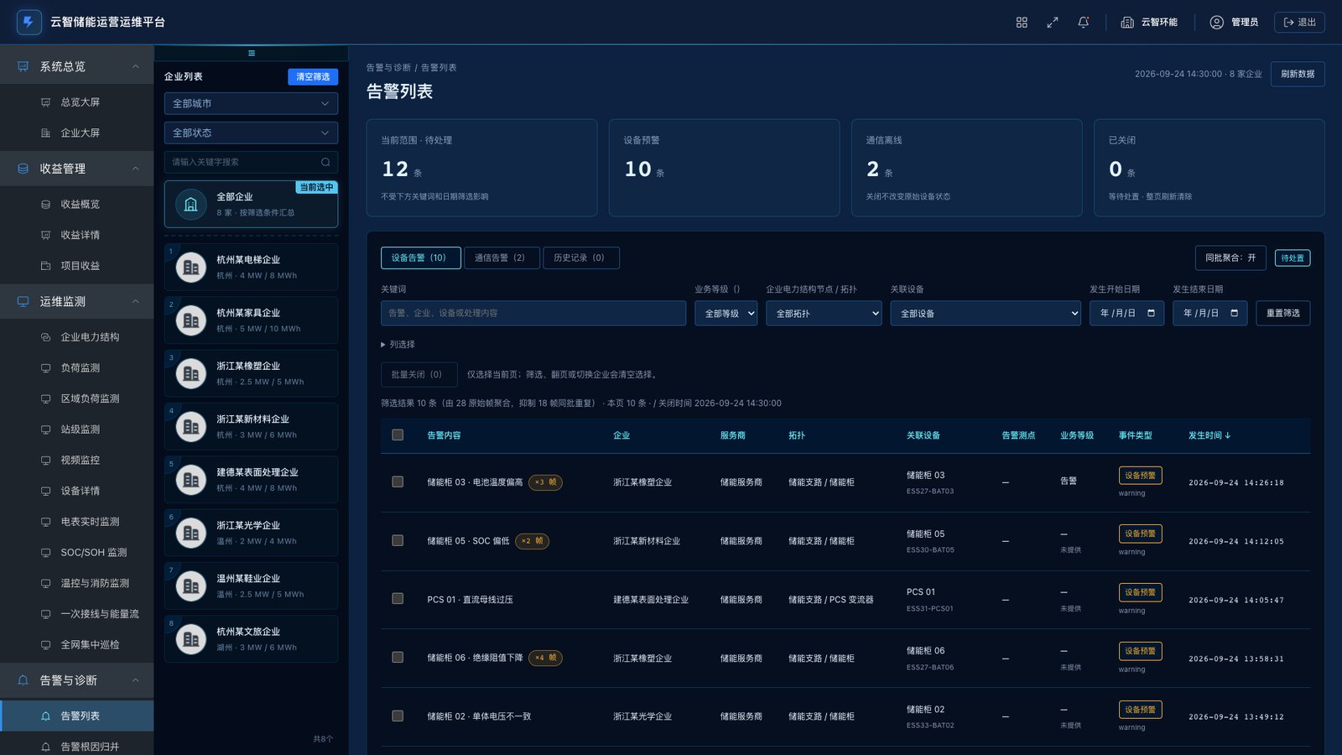Open the 全部等级 business level dropdown
Viewport: 1342px width, 755px height.
(726, 313)
